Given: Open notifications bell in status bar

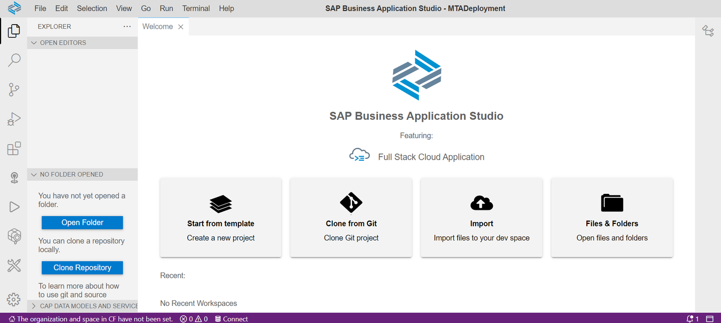Looking at the screenshot, I should pyautogui.click(x=692, y=318).
